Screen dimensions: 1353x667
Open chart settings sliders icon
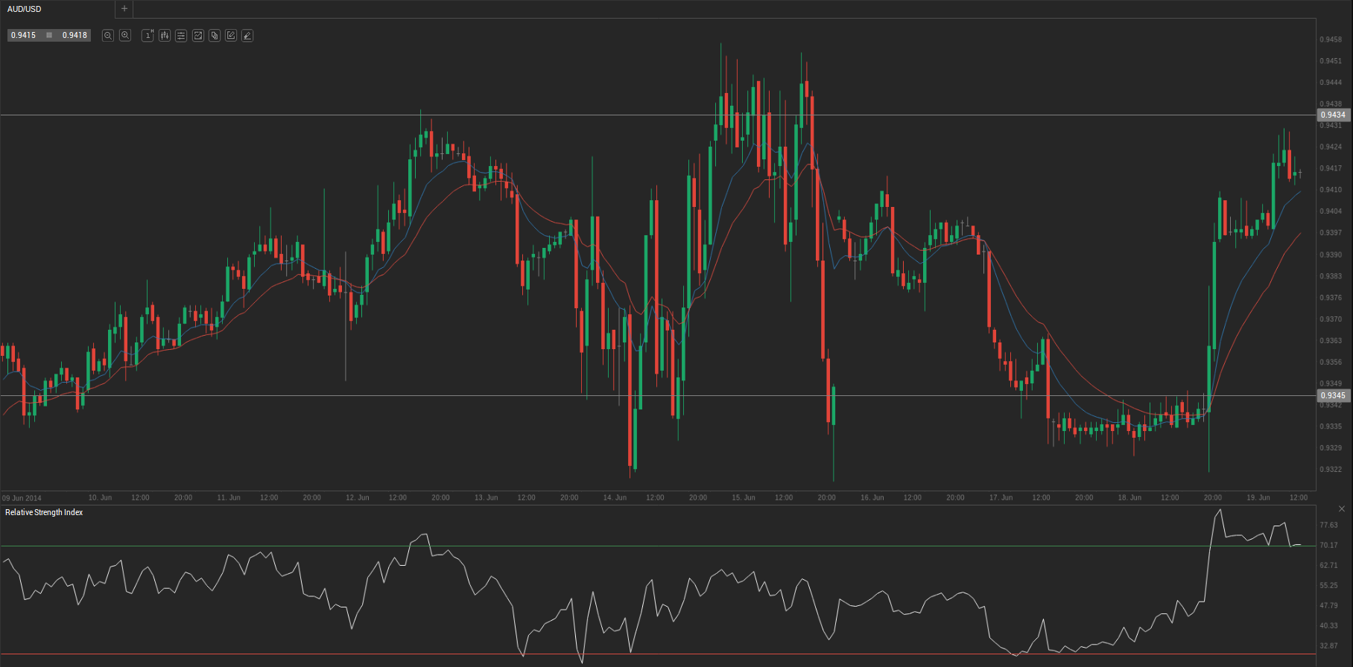click(x=181, y=35)
